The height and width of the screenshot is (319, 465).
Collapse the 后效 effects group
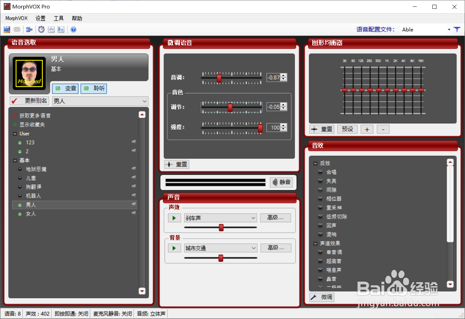coord(315,163)
